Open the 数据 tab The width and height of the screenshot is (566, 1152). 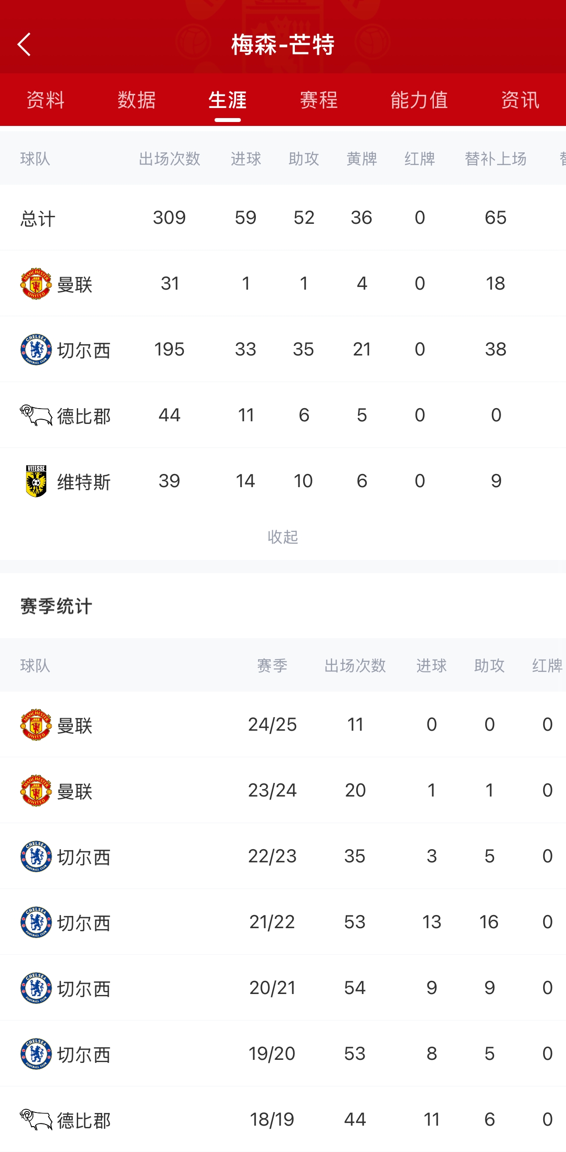click(137, 100)
